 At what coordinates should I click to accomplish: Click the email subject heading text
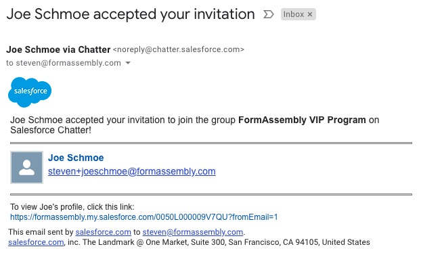(131, 14)
